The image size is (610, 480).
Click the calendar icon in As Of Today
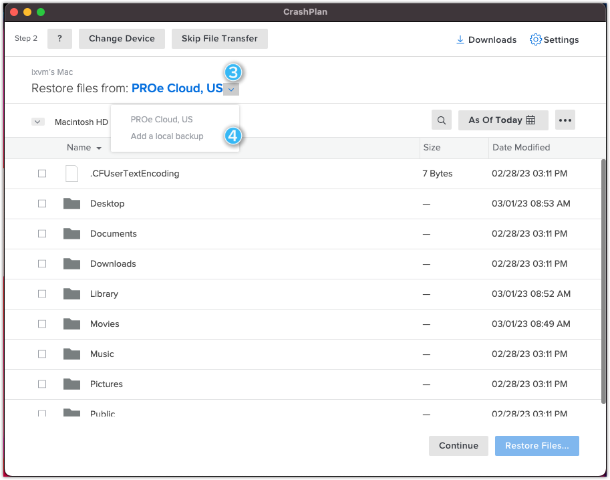tap(530, 120)
